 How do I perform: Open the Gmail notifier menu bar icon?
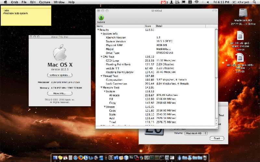(x=163, y=2)
